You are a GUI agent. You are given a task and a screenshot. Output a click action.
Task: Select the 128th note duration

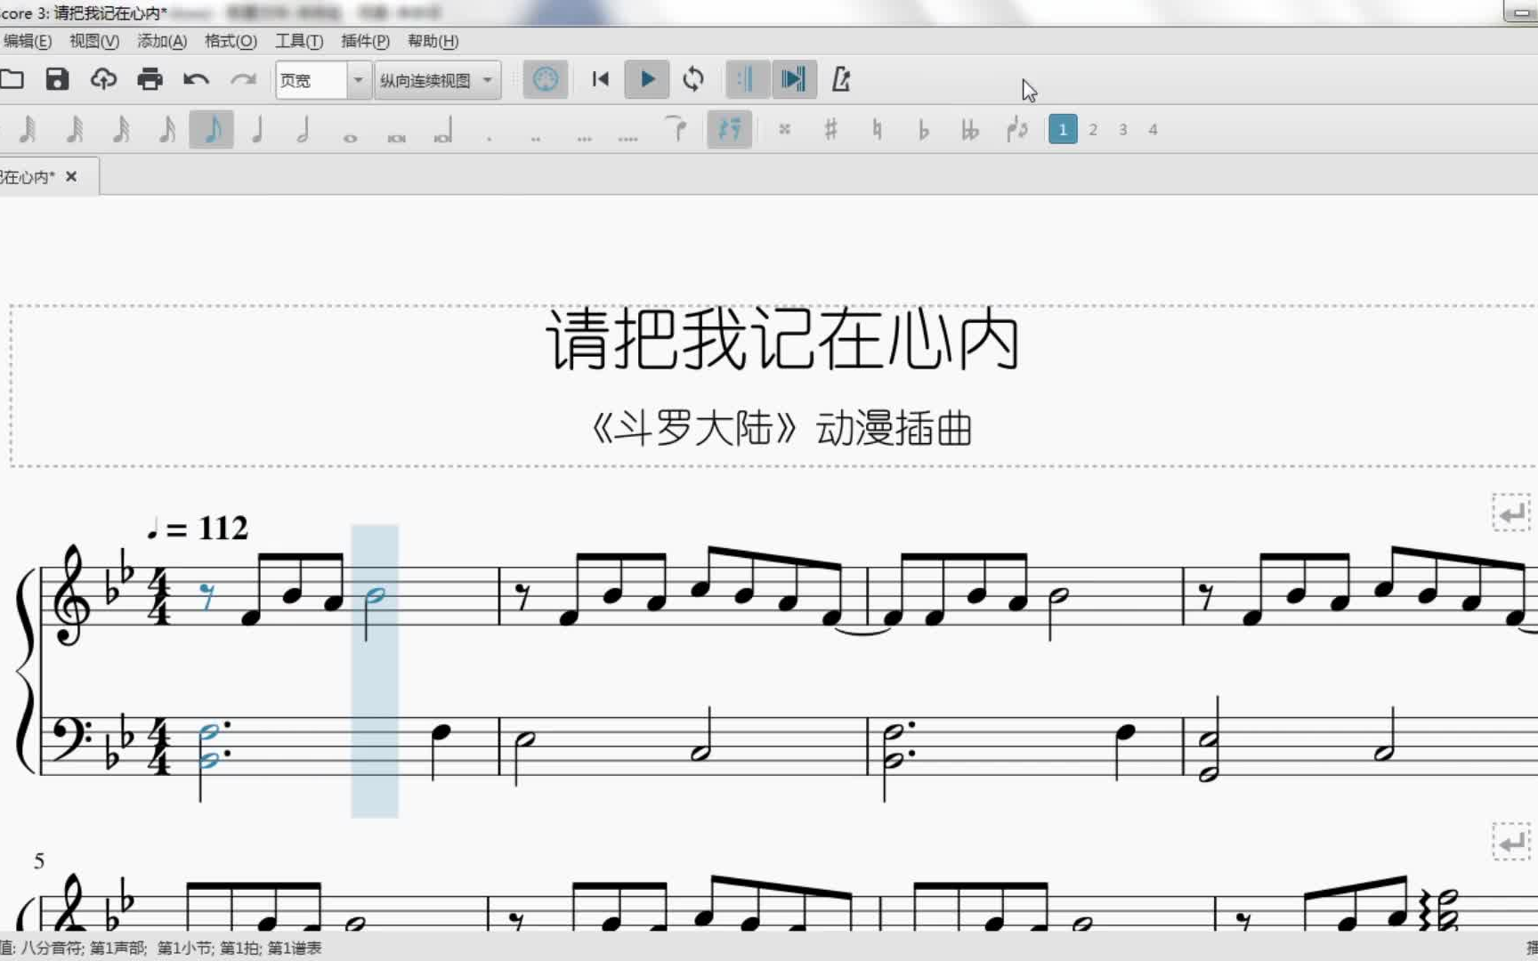pyautogui.click(x=28, y=130)
